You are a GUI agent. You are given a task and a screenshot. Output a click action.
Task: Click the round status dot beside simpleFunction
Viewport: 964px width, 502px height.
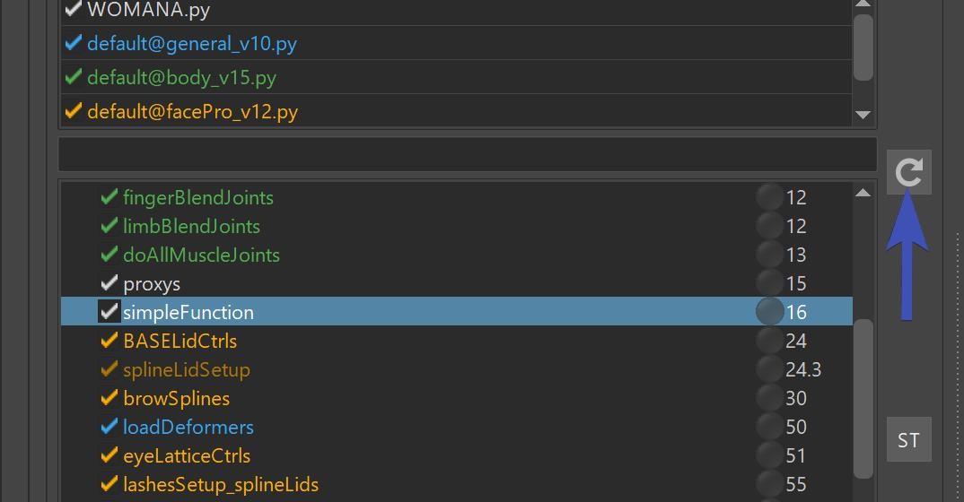tap(770, 312)
